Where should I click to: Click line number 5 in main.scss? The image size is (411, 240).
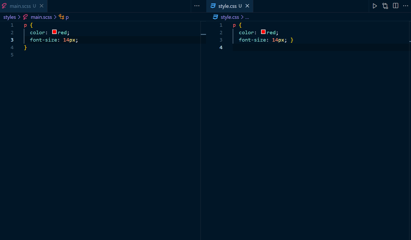point(12,55)
